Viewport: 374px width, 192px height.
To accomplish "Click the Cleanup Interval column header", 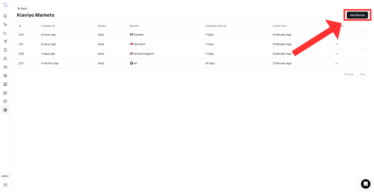I will point(216,26).
